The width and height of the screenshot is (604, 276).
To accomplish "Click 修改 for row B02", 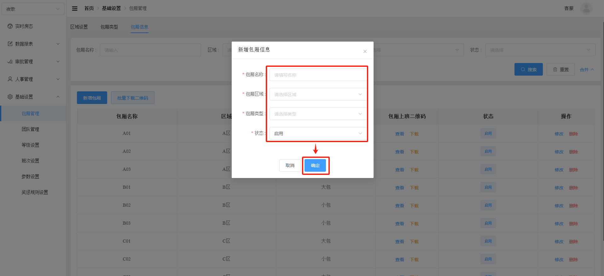I will pyautogui.click(x=559, y=206).
